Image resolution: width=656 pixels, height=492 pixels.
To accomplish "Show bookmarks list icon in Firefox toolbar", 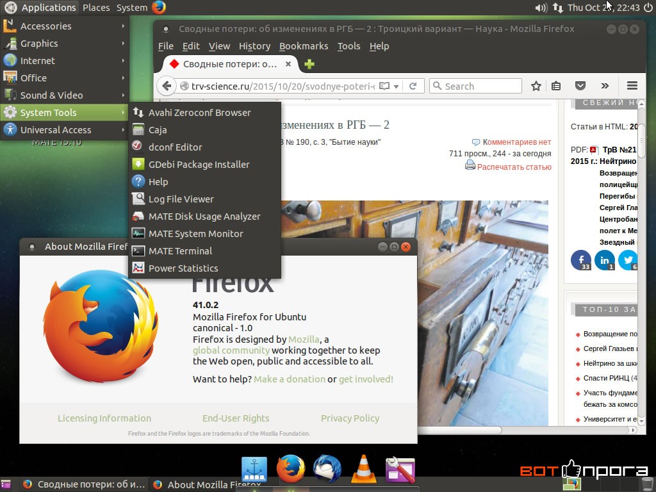I will pyautogui.click(x=556, y=86).
